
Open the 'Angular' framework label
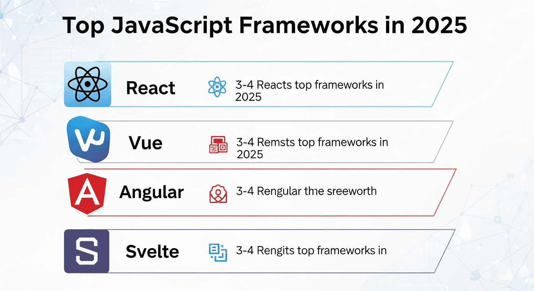(x=151, y=192)
